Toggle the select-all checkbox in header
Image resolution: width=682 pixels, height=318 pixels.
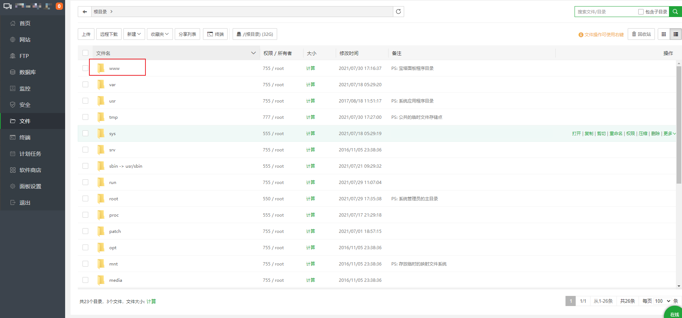(85, 53)
